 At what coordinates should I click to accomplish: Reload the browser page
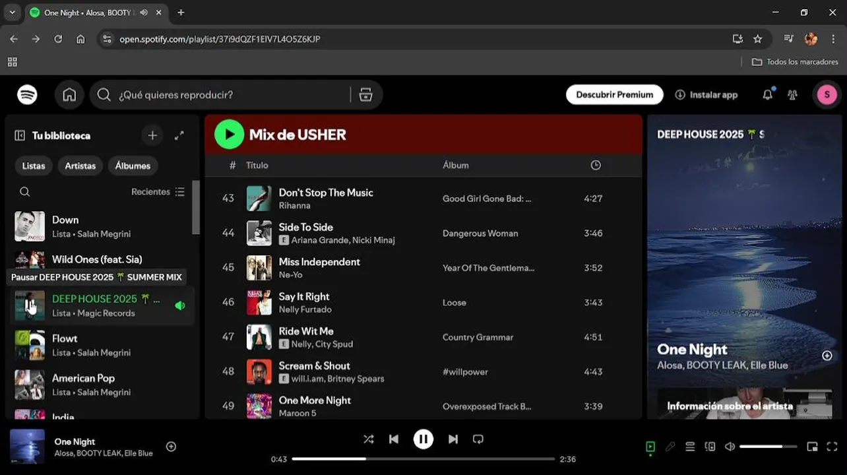tap(58, 39)
